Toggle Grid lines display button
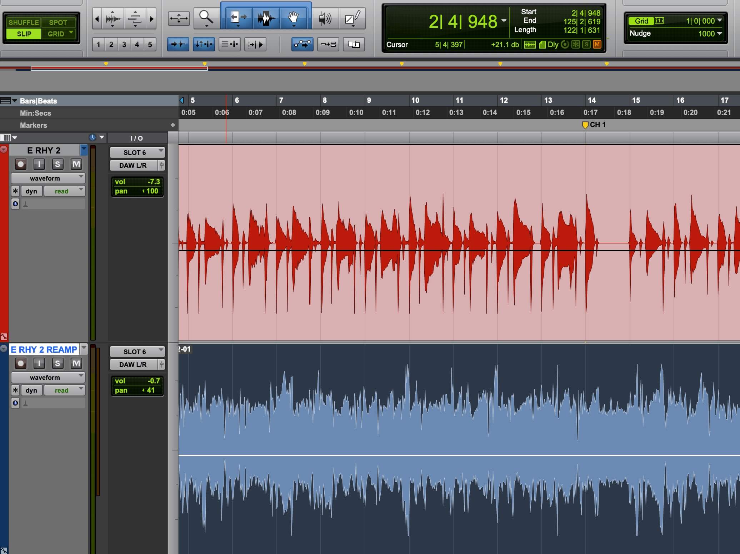This screenshot has height=554, width=740. click(x=641, y=21)
